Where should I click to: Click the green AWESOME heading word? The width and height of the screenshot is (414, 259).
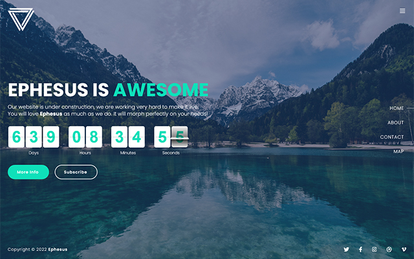pyautogui.click(x=161, y=90)
